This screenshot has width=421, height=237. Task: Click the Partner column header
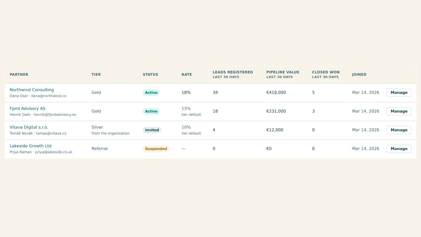19,75
